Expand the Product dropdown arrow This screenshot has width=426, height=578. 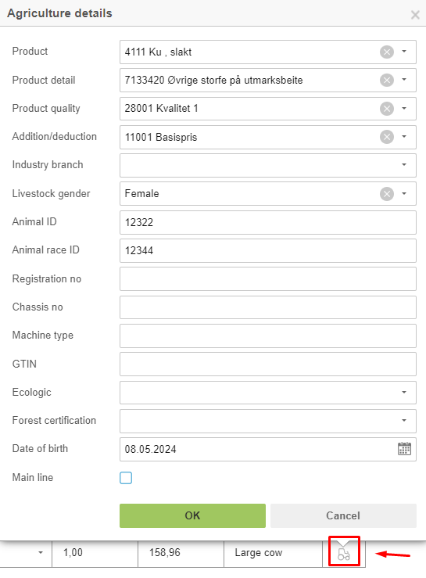coord(404,52)
